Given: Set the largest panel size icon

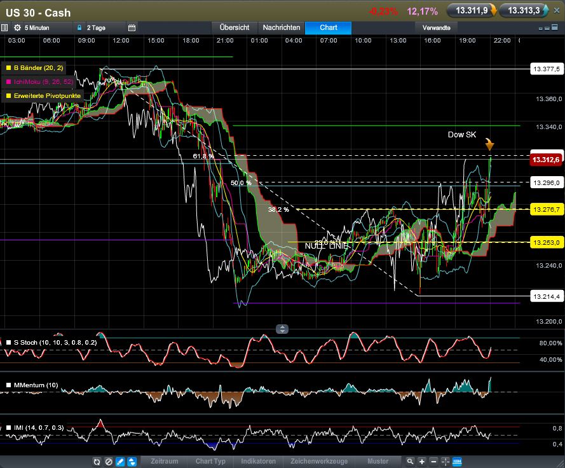Looking at the screenshot, I should point(555,27).
